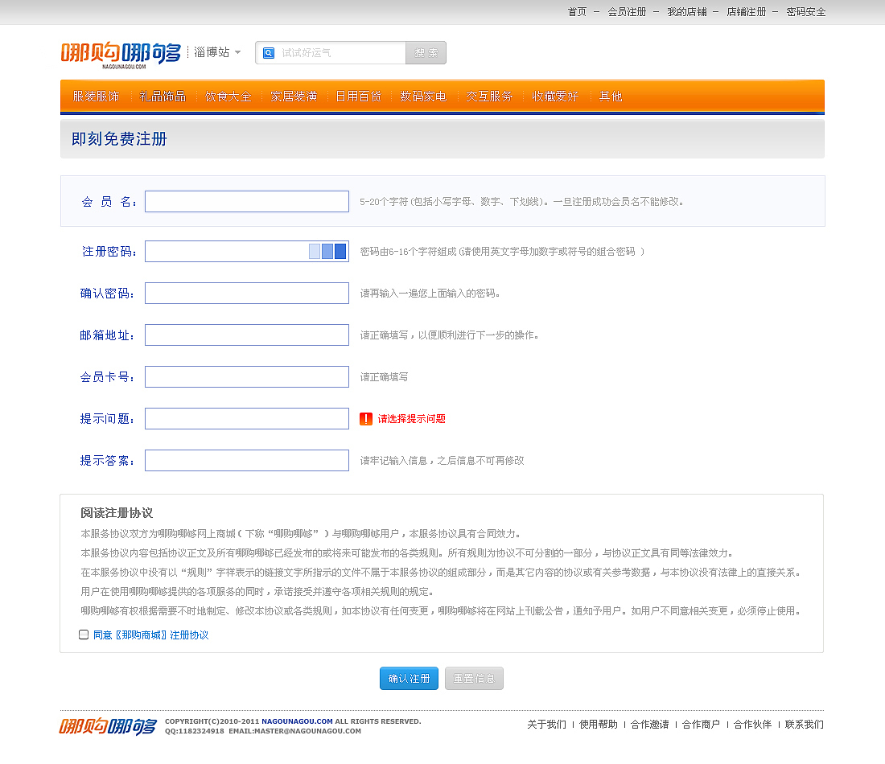Open the 交互服务 category
885x764 pixels.
[489, 97]
